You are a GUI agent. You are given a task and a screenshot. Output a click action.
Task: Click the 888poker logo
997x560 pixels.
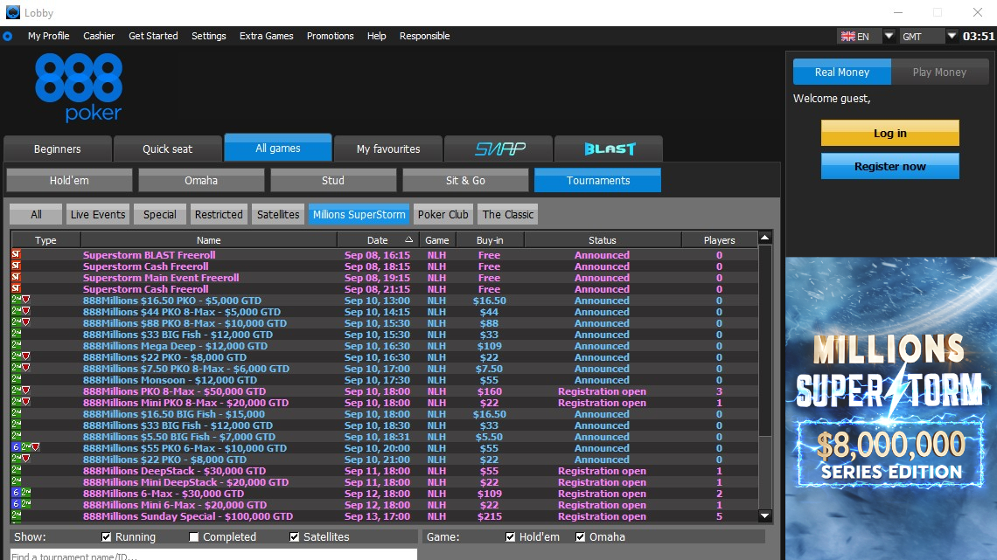[x=78, y=87]
